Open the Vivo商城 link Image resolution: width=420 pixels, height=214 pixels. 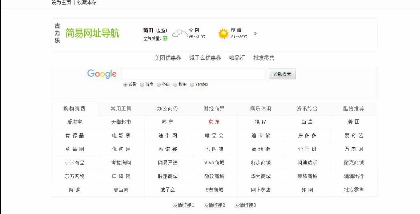pos(214,162)
